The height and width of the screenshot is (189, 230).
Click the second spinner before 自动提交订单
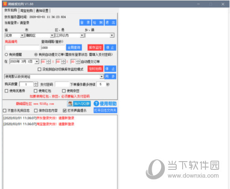[78, 62]
